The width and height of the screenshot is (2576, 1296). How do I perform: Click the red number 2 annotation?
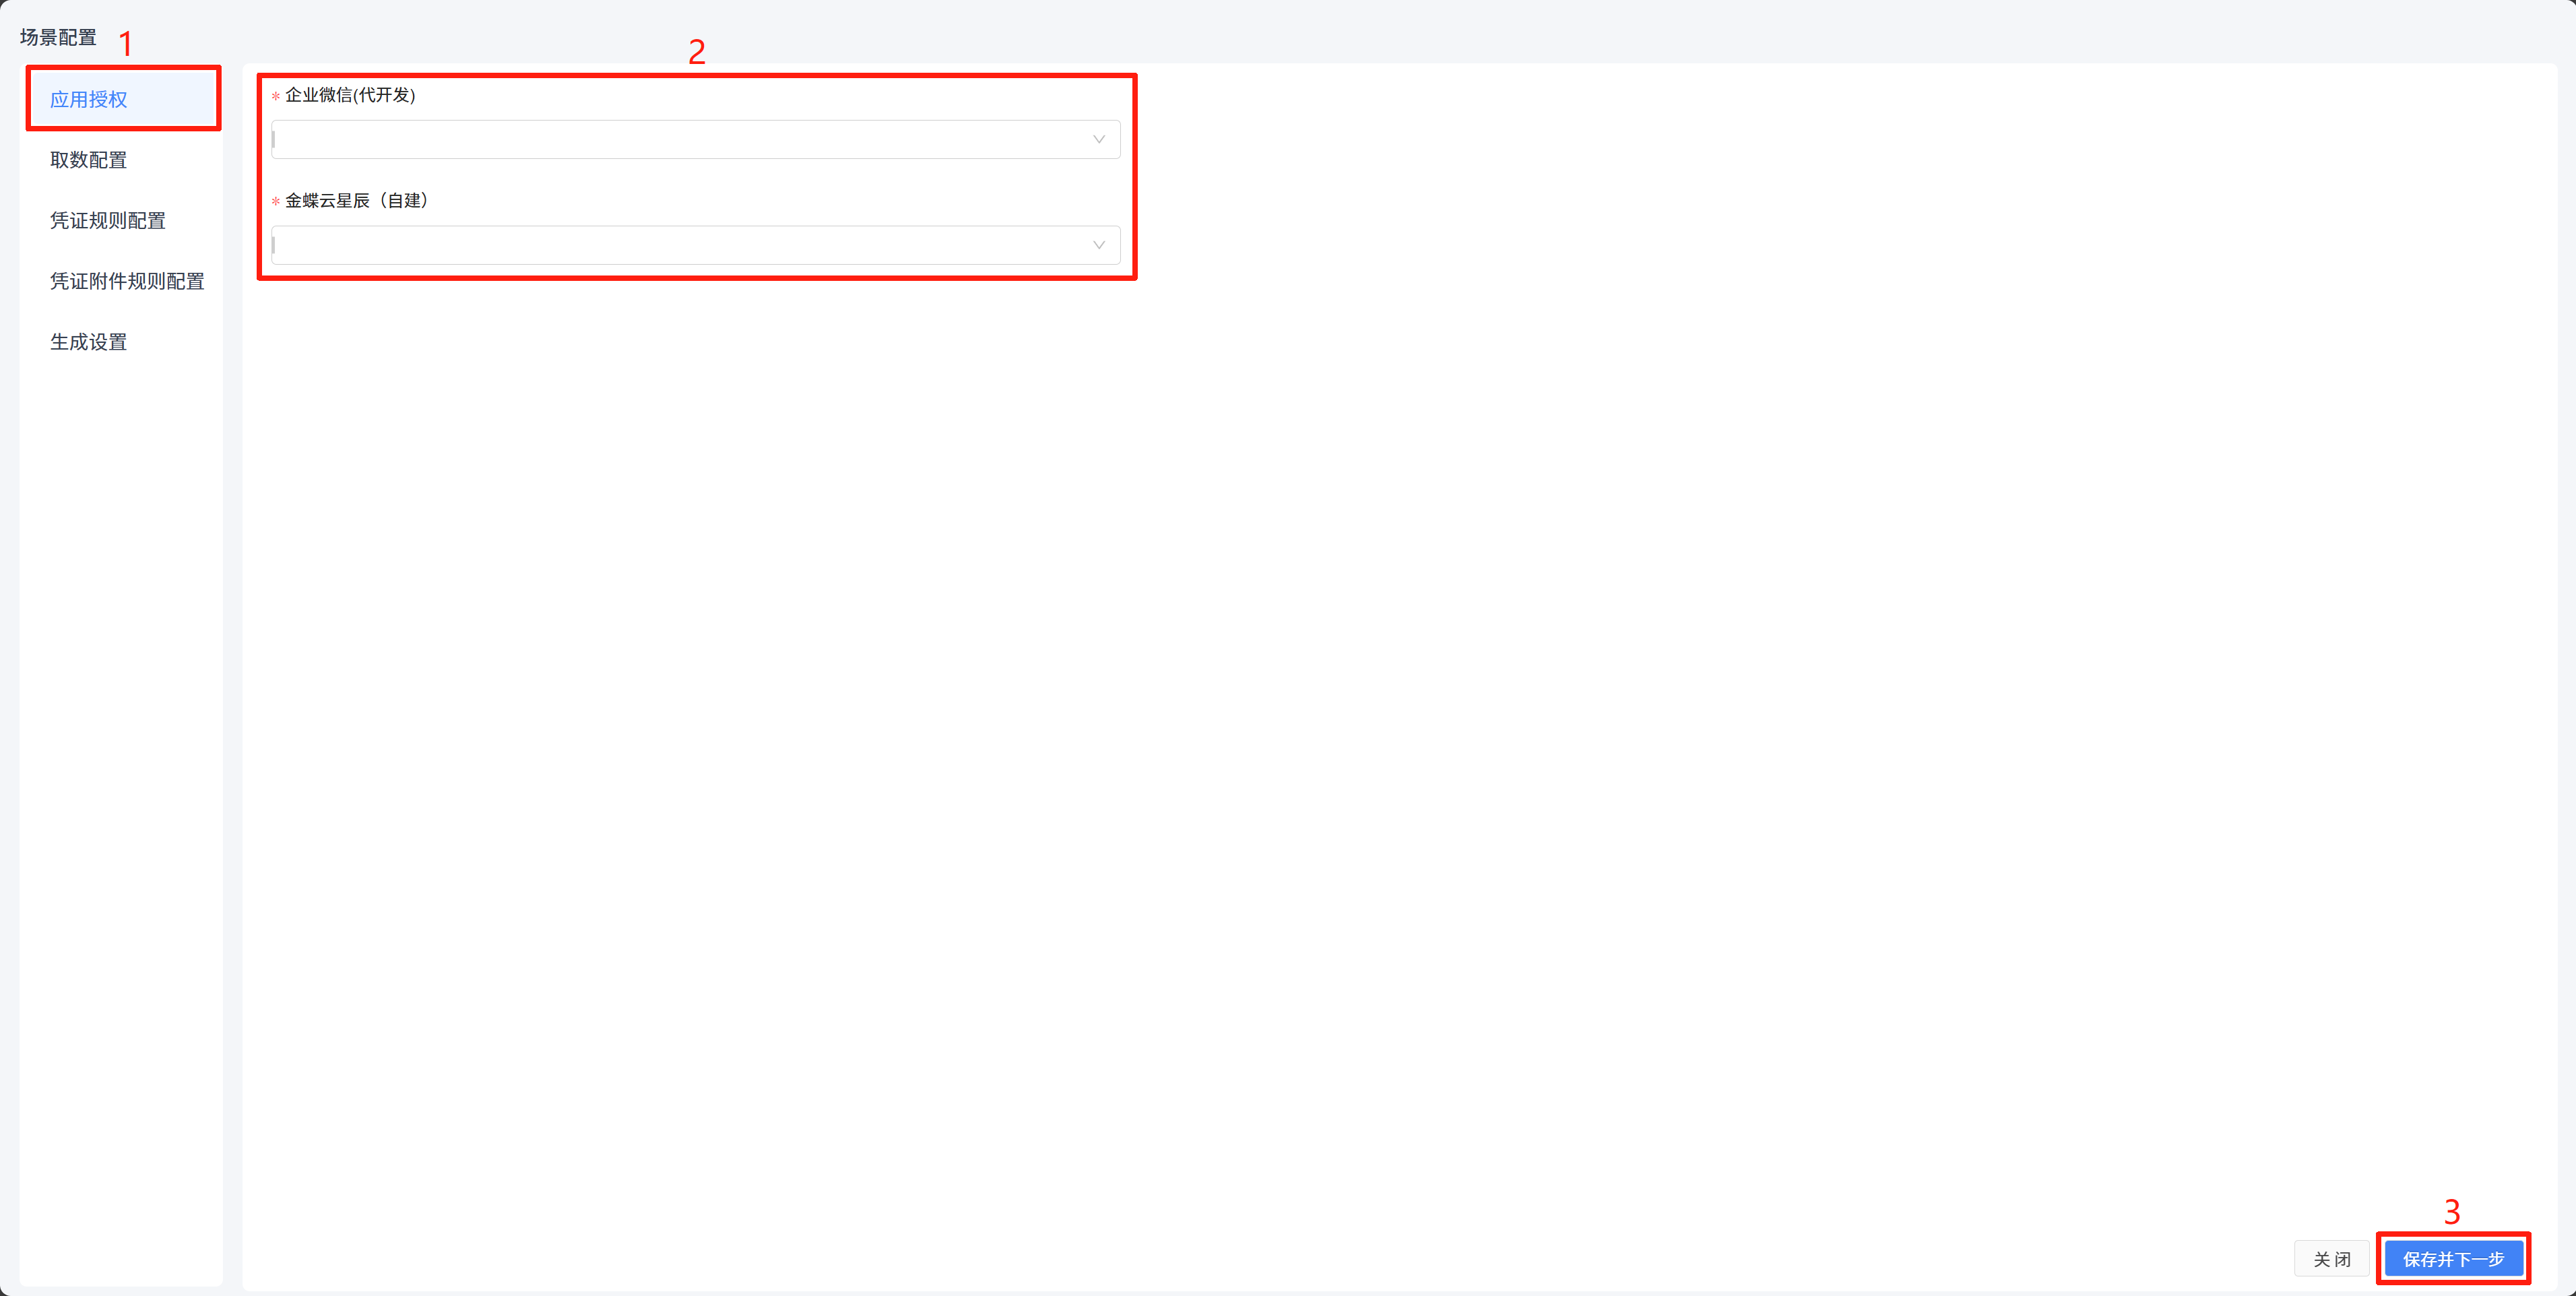click(x=697, y=51)
